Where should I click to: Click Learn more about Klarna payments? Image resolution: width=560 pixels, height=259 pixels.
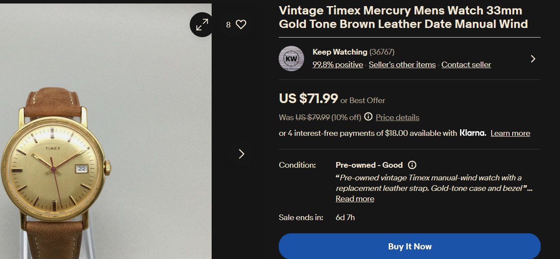[510, 133]
